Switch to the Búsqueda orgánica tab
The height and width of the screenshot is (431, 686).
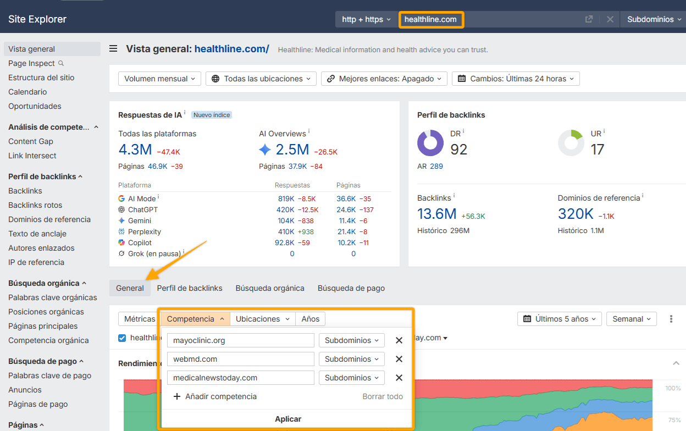270,288
